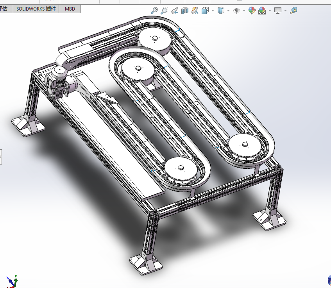Click the Zoom to Fit magnifier icon
331x288 pixels.
point(155,11)
